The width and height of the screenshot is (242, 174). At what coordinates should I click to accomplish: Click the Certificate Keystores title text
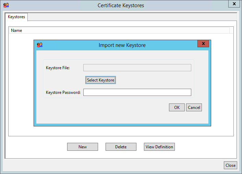point(121,5)
